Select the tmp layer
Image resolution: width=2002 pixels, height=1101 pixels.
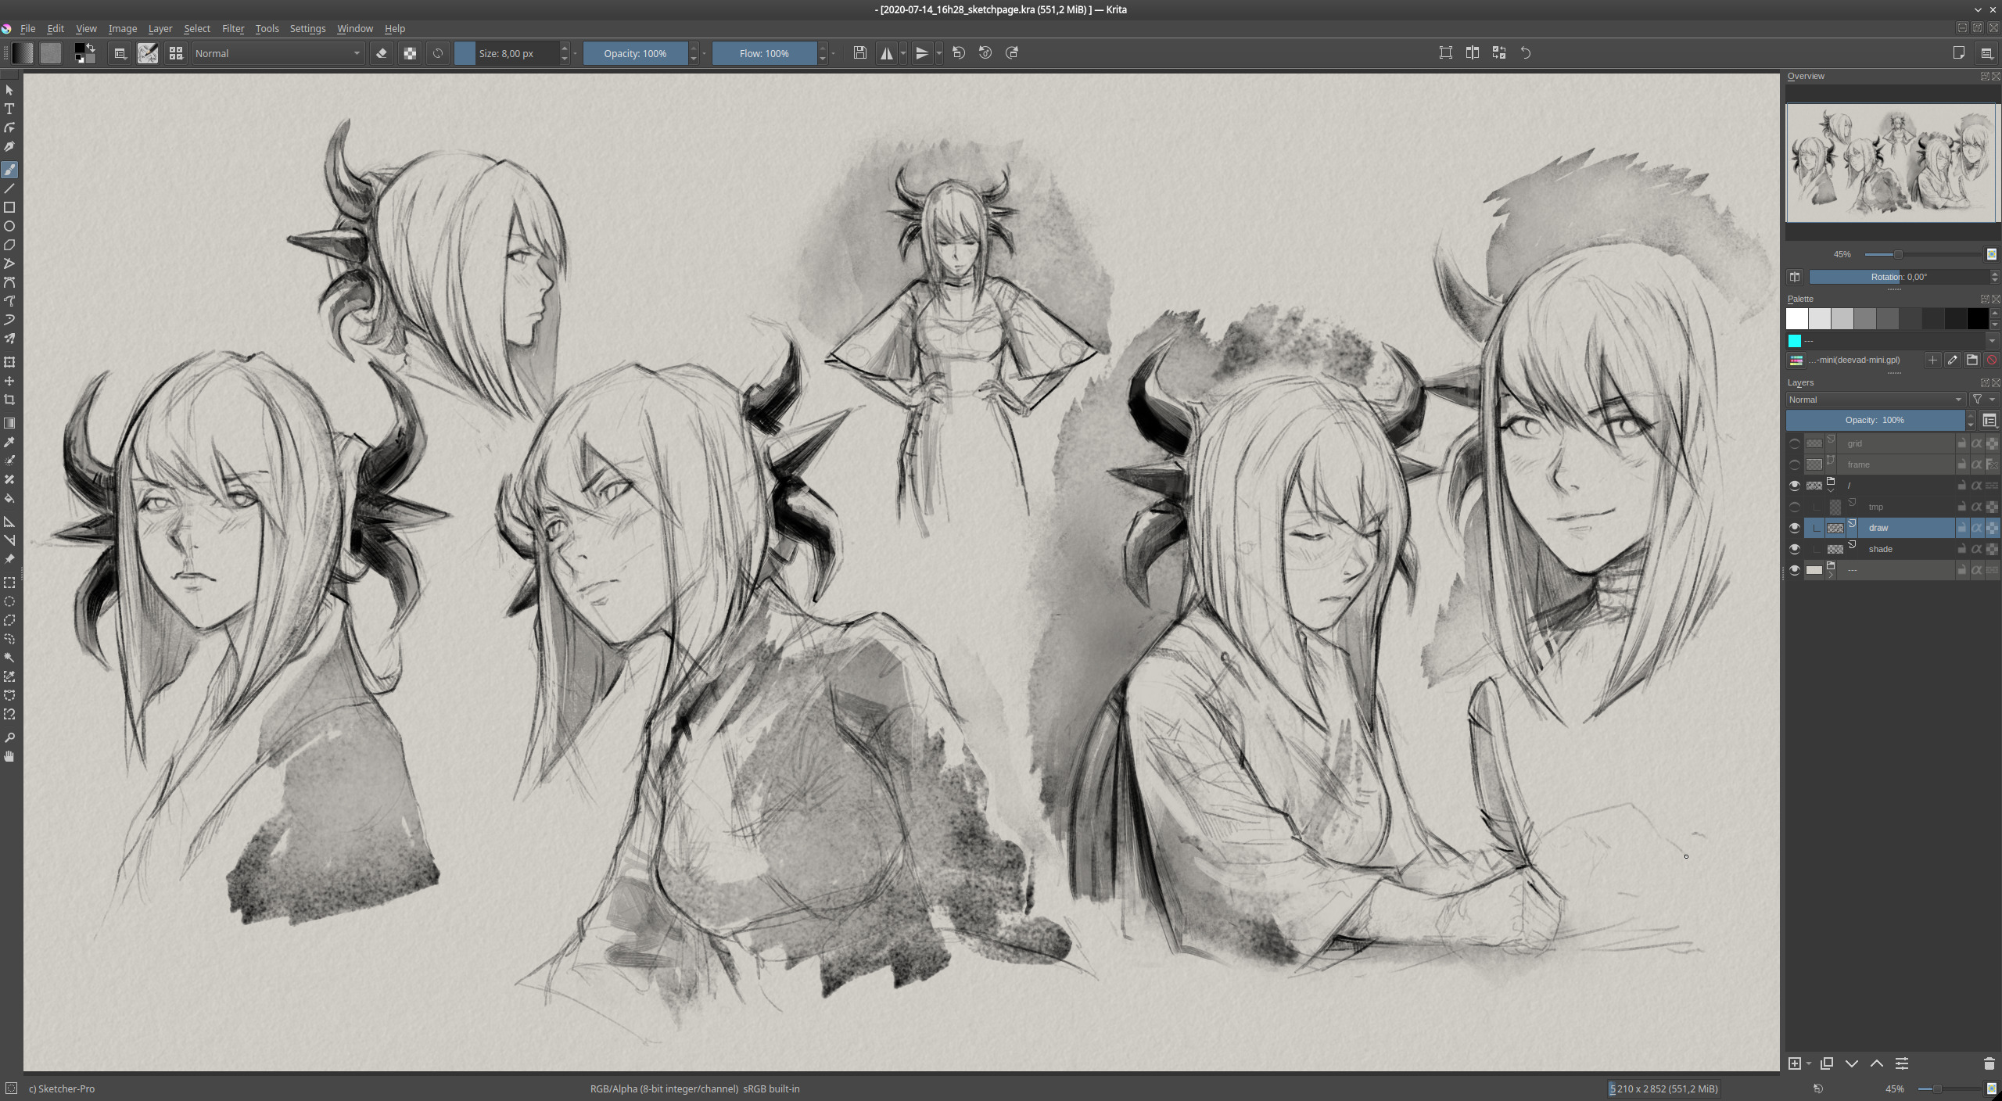[1893, 507]
